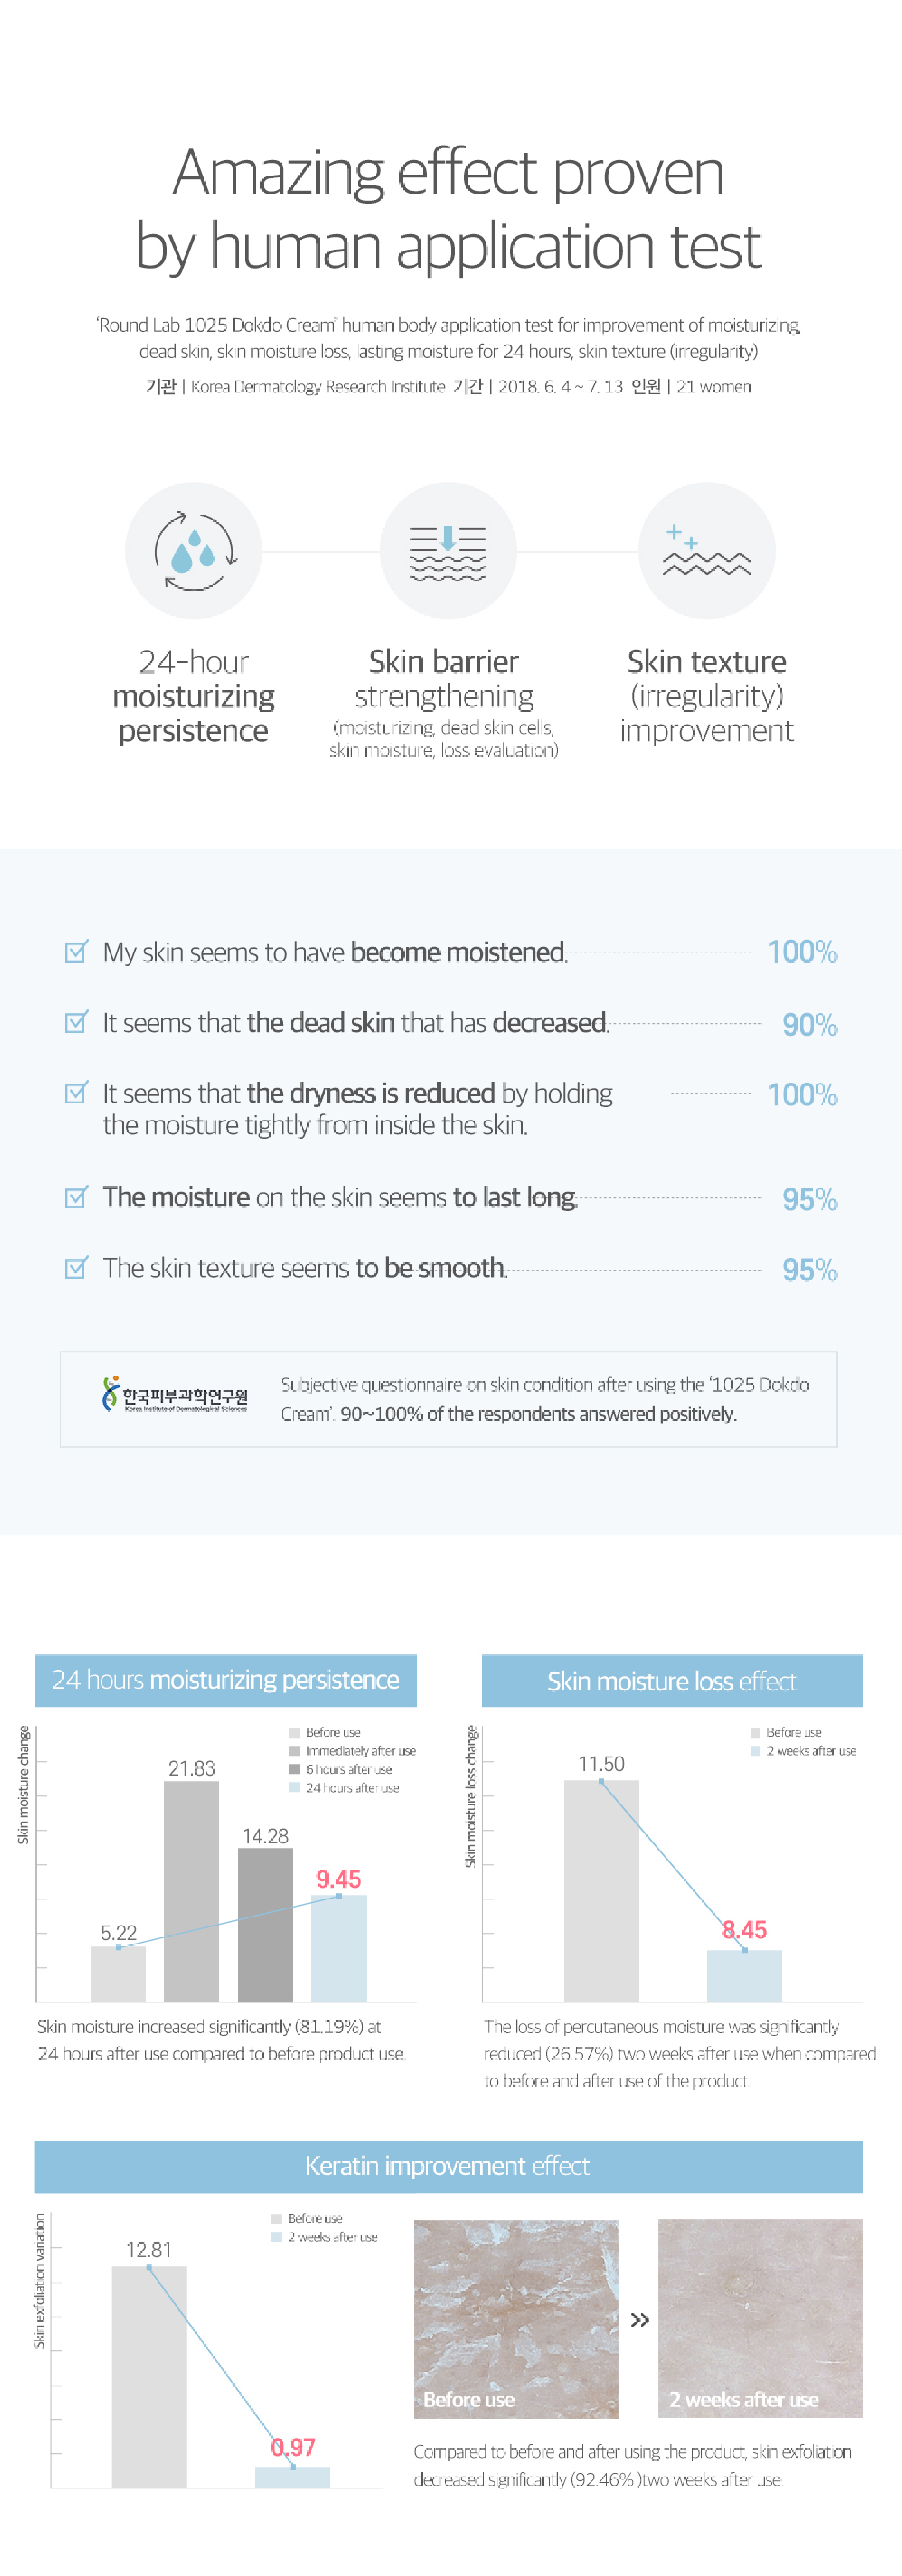Select the 'Skin moisture loss effect' header

(x=672, y=1681)
